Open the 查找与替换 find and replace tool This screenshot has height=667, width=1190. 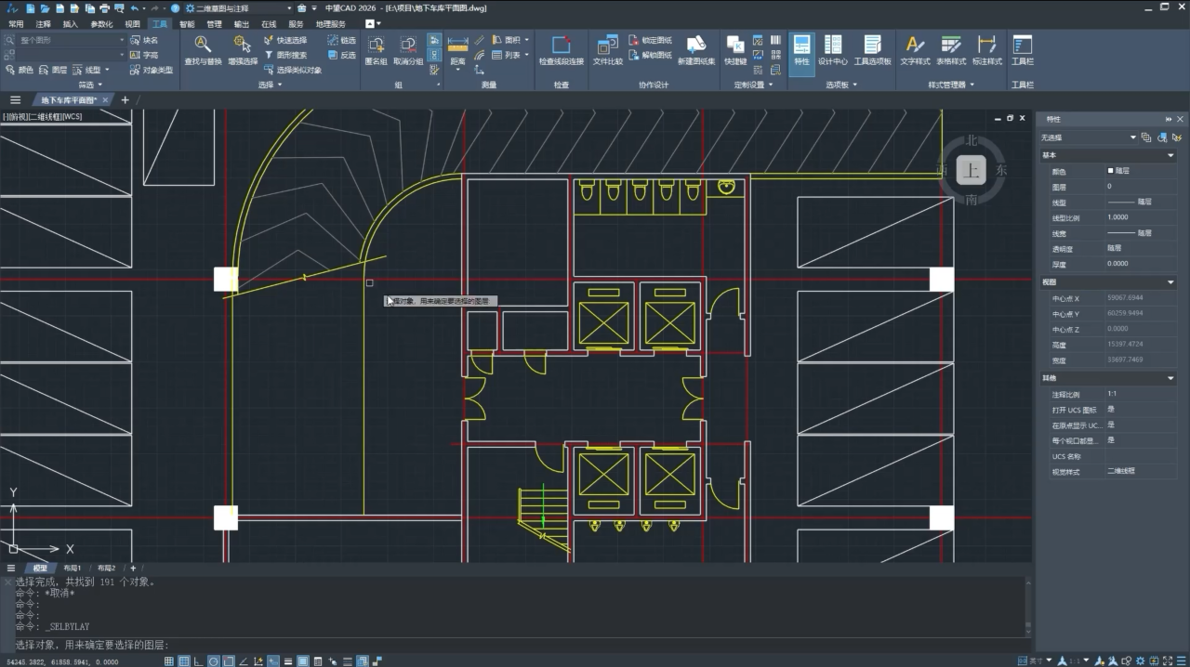[x=203, y=50]
